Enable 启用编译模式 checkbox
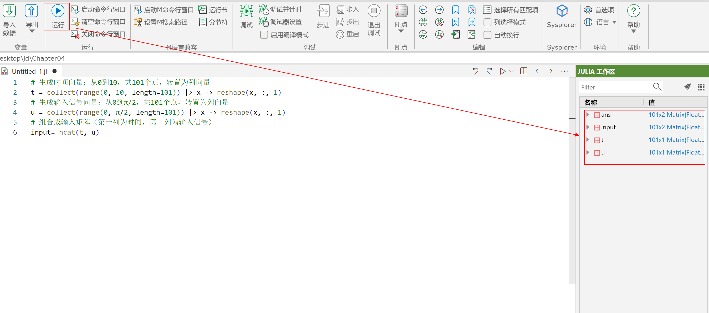This screenshot has height=313, width=709. pyautogui.click(x=264, y=35)
